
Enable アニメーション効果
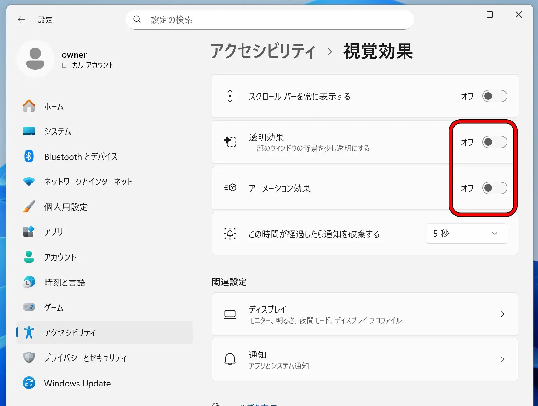coord(494,188)
